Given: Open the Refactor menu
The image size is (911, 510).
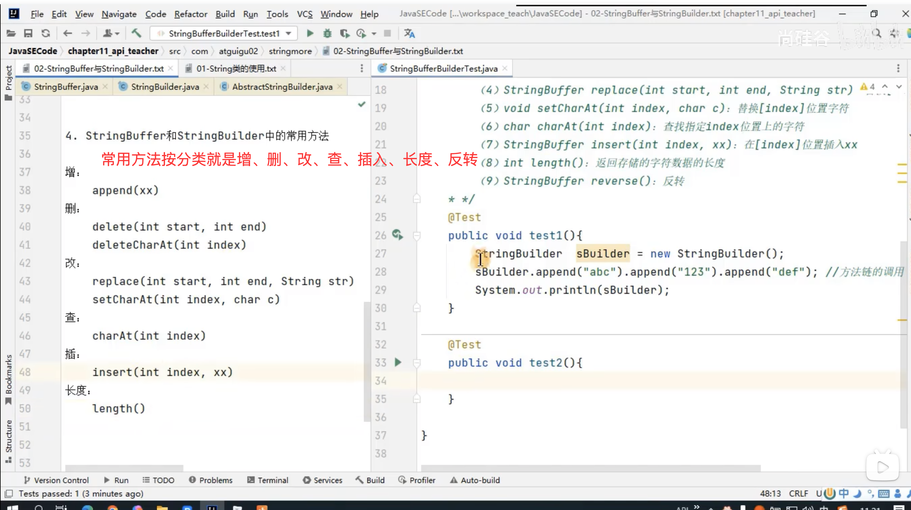Looking at the screenshot, I should (x=191, y=14).
